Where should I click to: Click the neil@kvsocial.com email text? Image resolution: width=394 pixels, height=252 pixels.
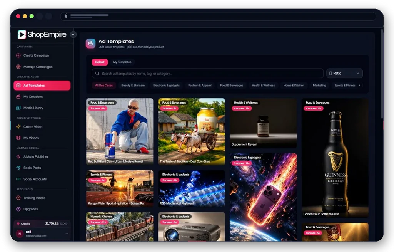coord(36,236)
